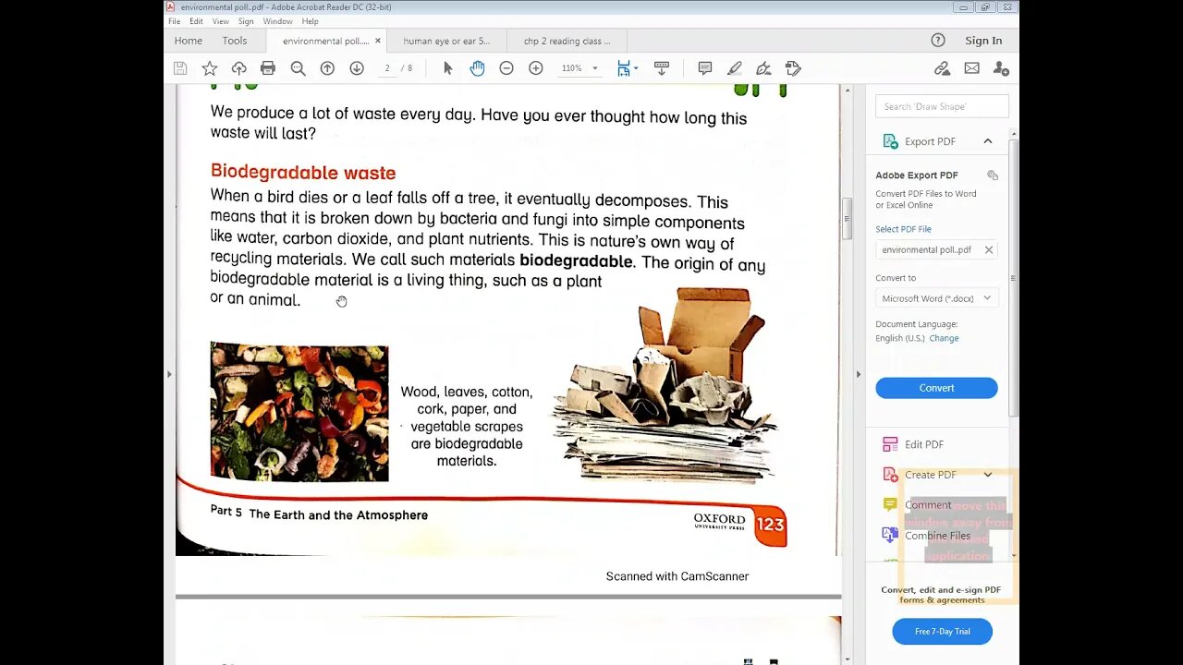Image resolution: width=1183 pixels, height=665 pixels.
Task: Go to the previous page with the up arrow
Action: coord(327,68)
